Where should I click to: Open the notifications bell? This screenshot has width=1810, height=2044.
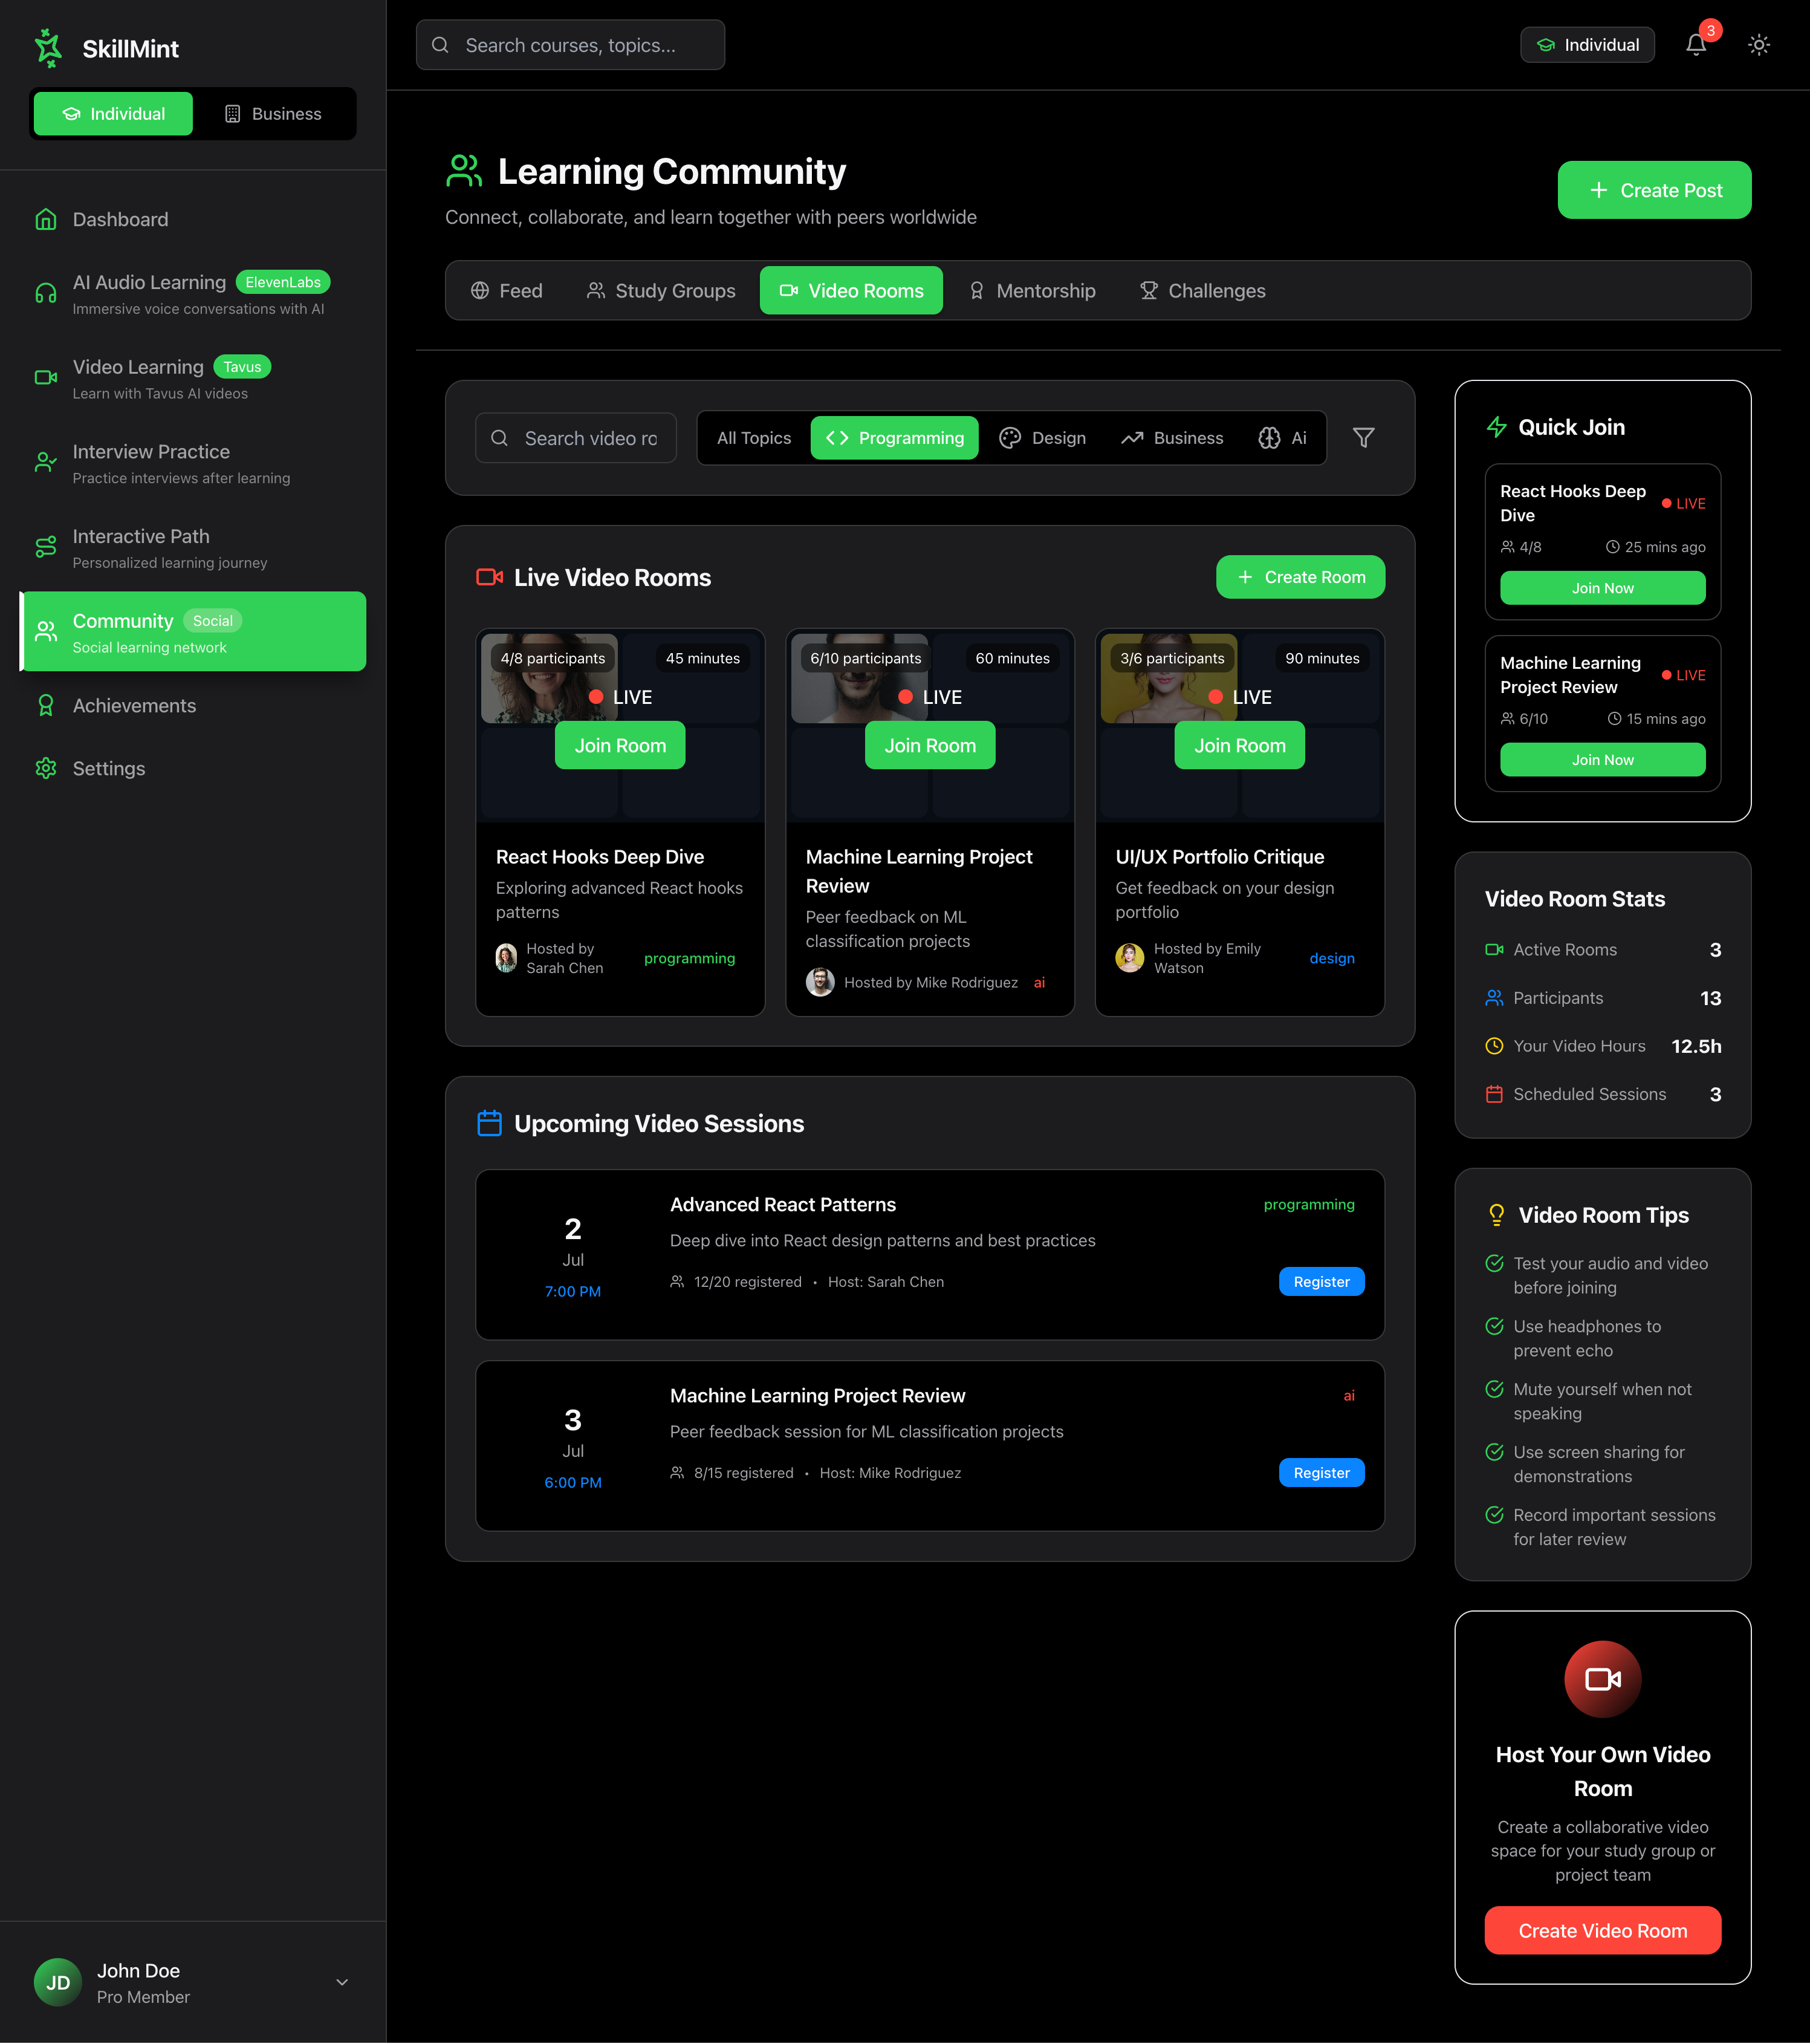pos(1695,45)
